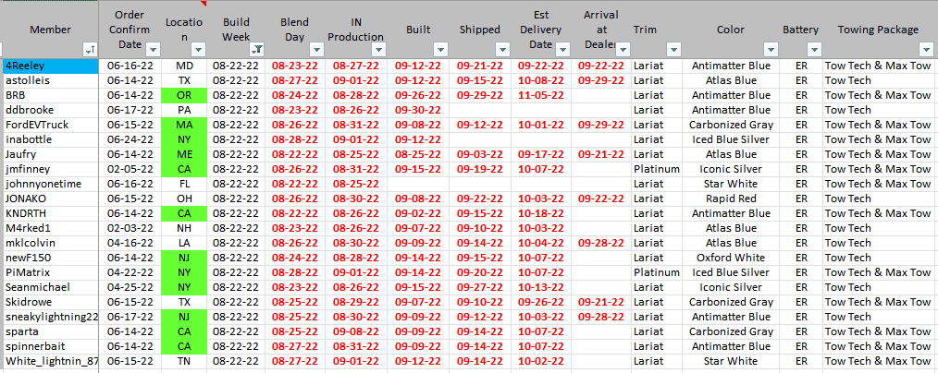The image size is (938, 373).
Task: Open the Order Confirm Date filter dropdown
Action: (x=153, y=49)
